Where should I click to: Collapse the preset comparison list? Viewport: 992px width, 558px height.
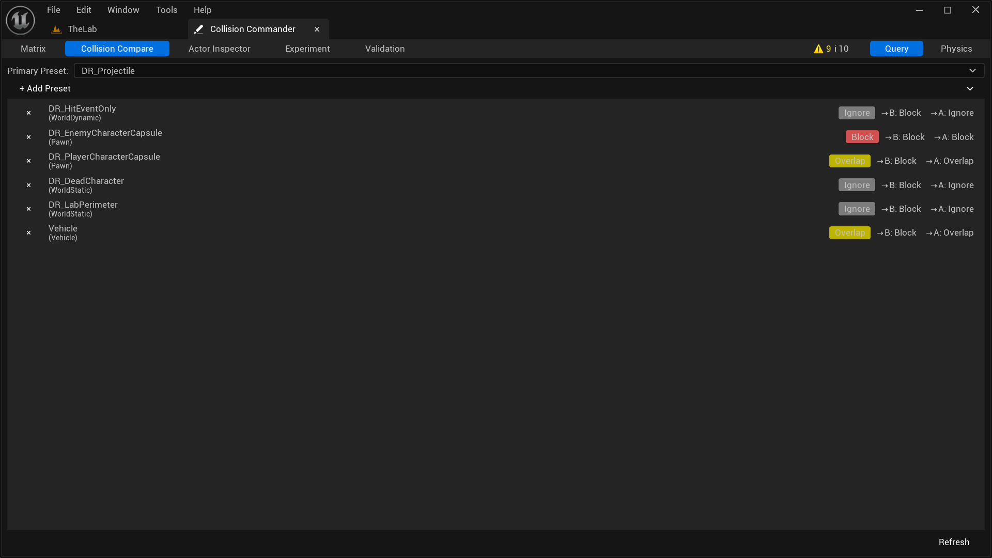coord(970,88)
